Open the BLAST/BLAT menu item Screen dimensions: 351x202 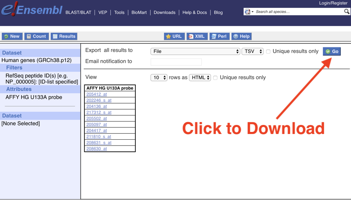pyautogui.click(x=78, y=12)
